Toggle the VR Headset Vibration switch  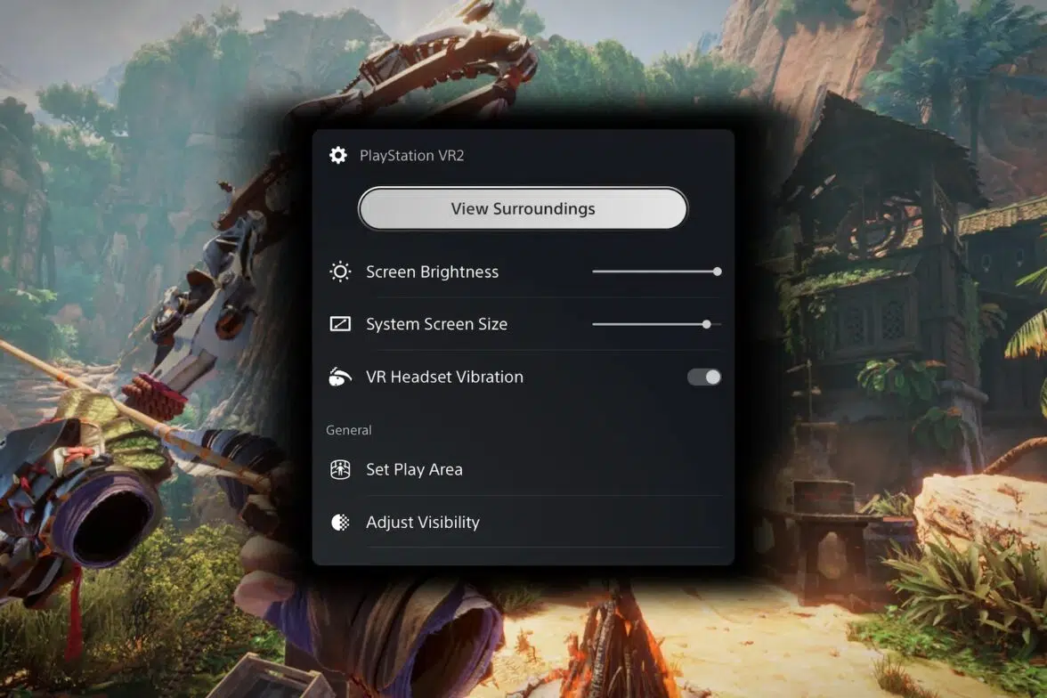pos(703,377)
